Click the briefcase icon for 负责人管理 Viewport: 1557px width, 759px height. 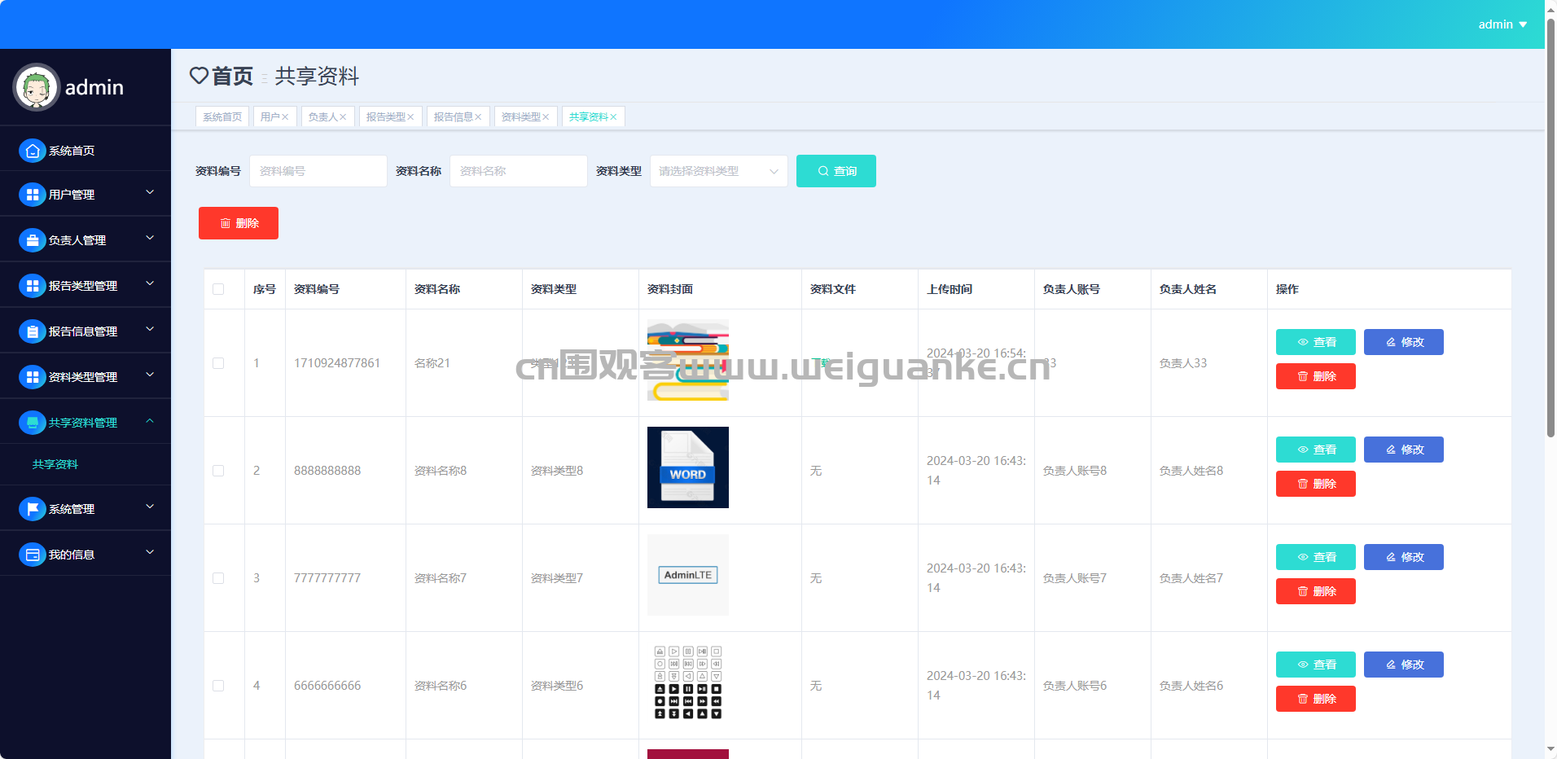[x=32, y=240]
